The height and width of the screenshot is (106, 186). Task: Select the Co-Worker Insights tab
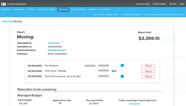(47, 9)
